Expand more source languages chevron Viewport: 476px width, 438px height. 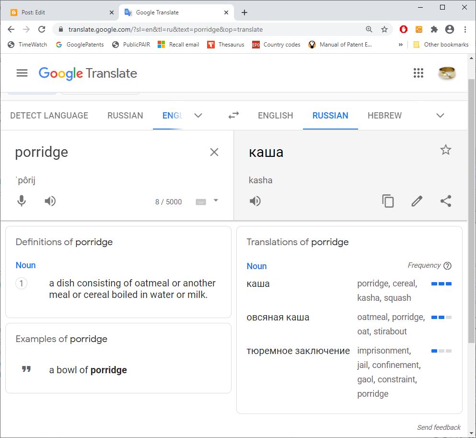pos(198,116)
